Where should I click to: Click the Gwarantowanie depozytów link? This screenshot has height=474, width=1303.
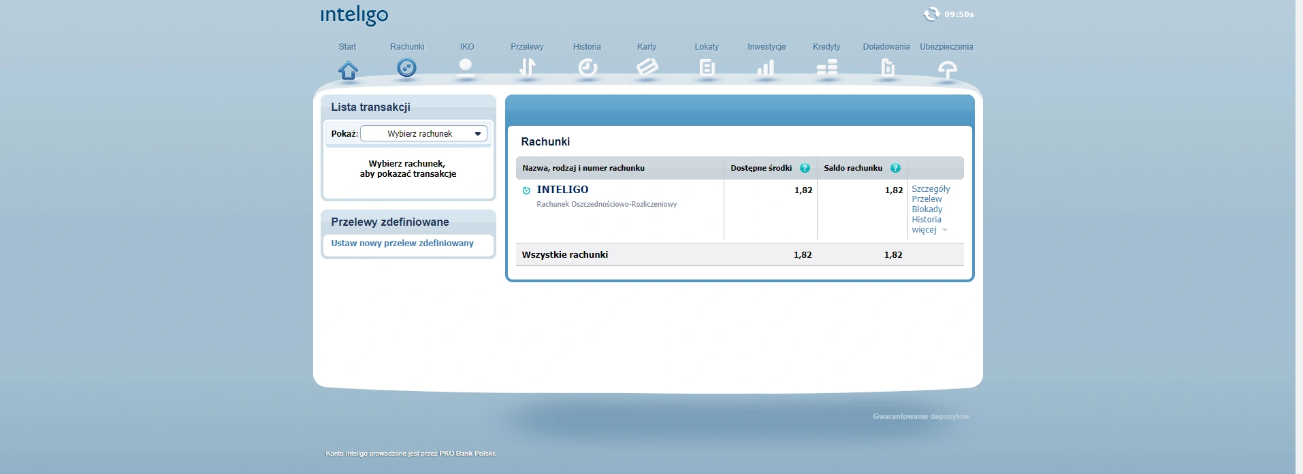tap(921, 416)
